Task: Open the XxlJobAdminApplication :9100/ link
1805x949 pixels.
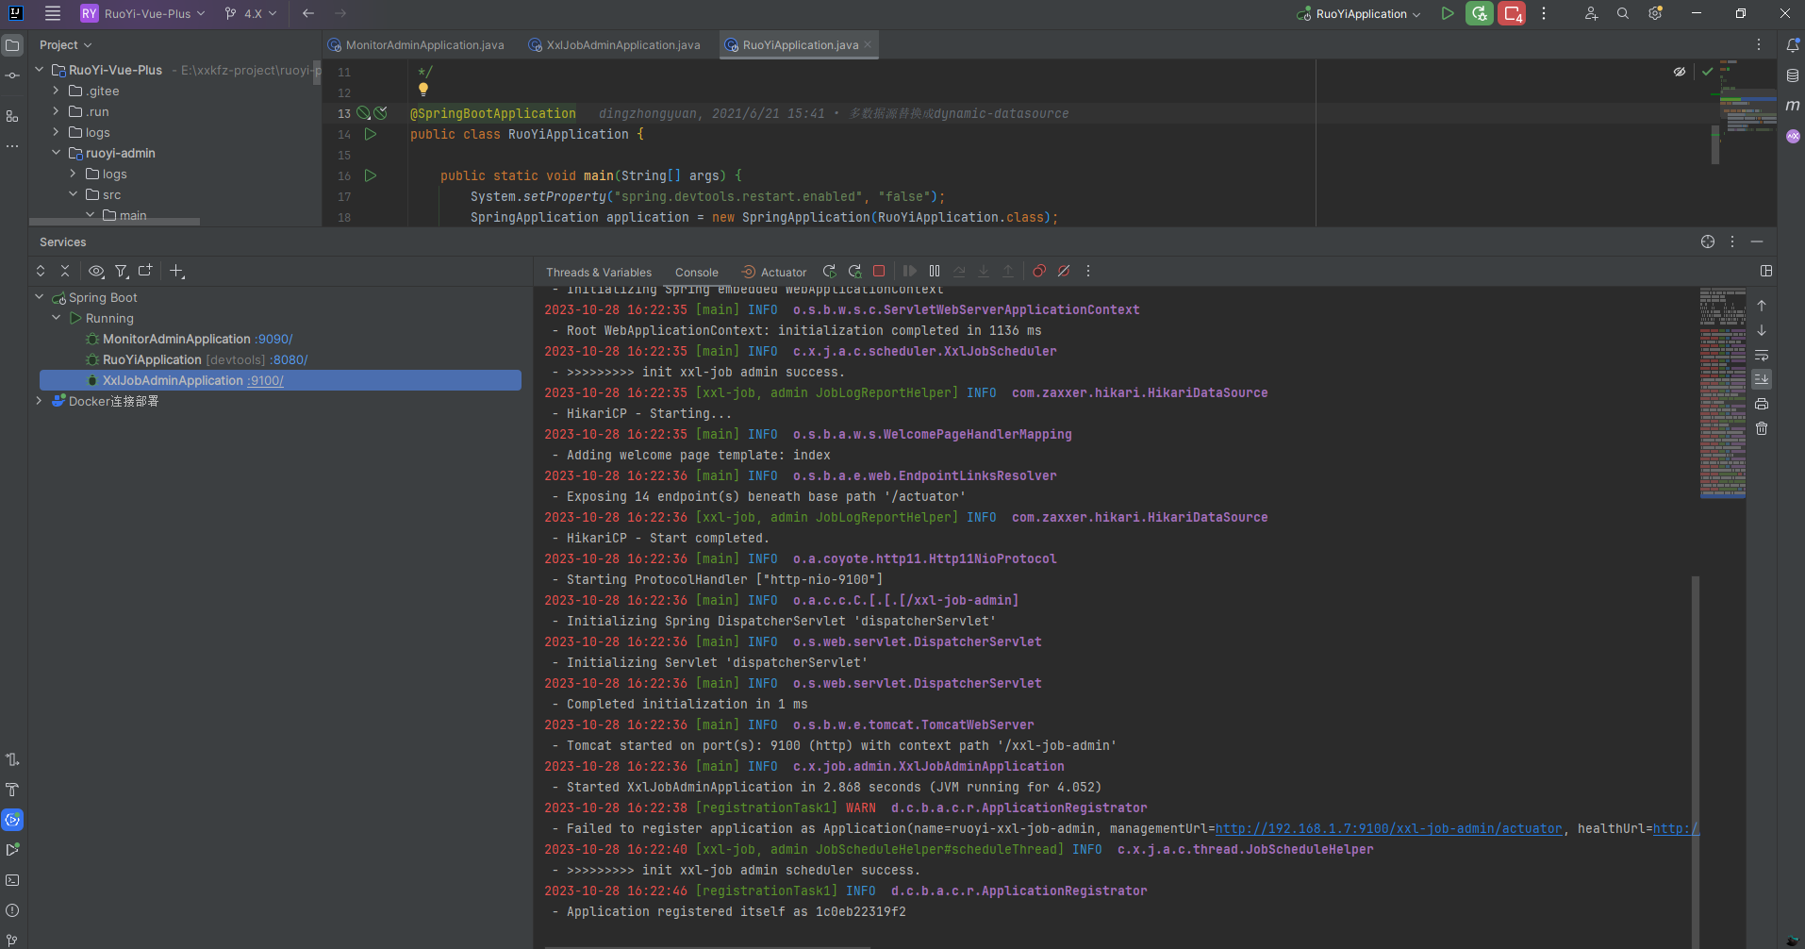Action: [x=265, y=380]
